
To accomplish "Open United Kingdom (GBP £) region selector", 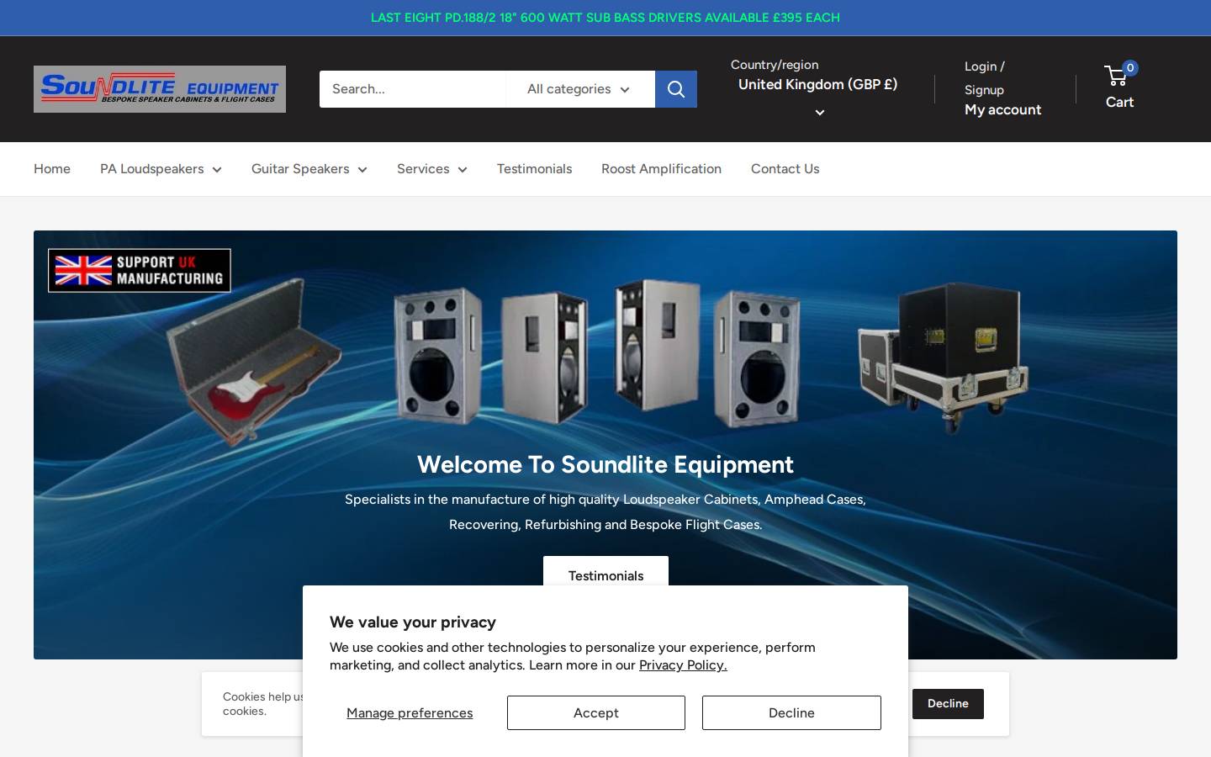I will 818,97.
